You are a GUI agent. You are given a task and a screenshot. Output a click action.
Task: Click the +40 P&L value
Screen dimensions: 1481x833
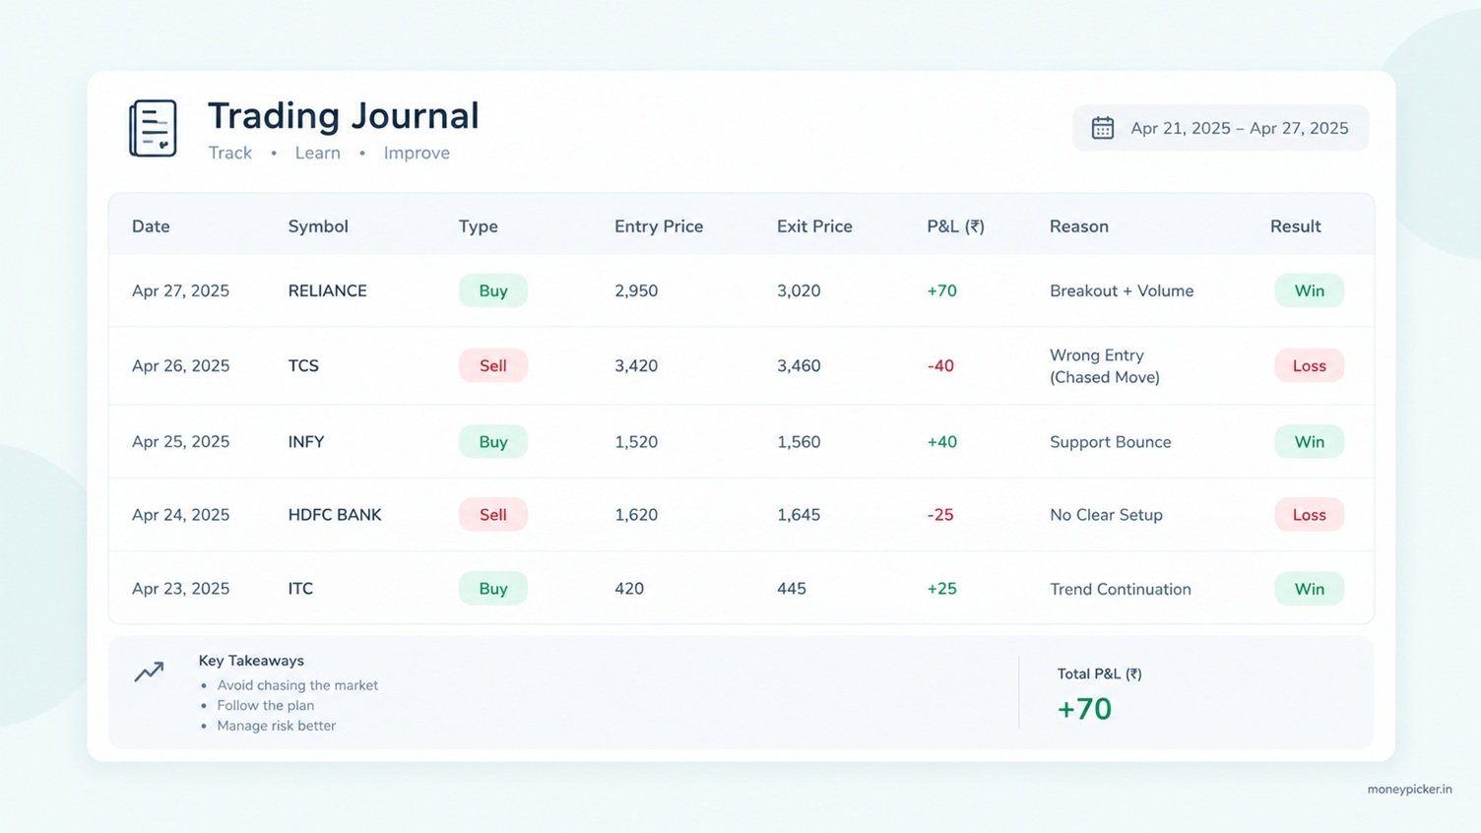[941, 441]
